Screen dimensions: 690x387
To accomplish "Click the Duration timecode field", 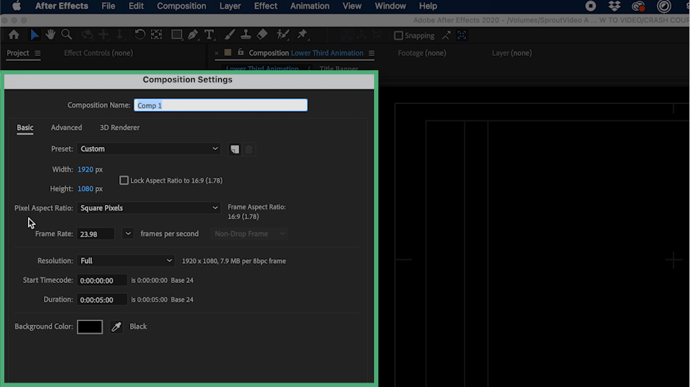I will pyautogui.click(x=102, y=300).
